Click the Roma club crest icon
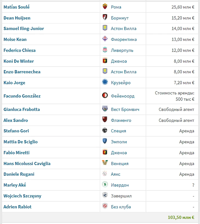The height and width of the screenshot is (224, 200). [105, 6]
